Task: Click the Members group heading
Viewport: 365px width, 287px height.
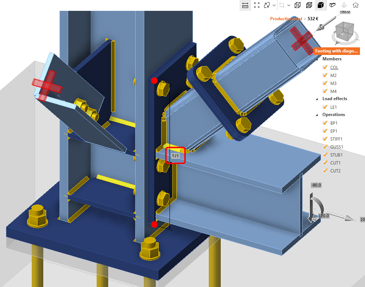Action: 332,59
